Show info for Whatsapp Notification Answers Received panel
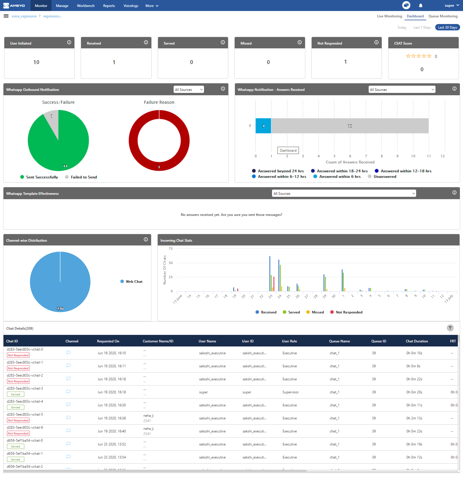Viewport: 463px width, 477px height. coord(454,89)
